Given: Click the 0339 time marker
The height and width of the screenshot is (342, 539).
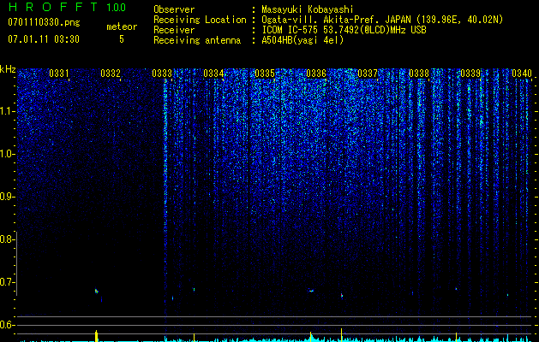Looking at the screenshot, I should click(x=470, y=73).
